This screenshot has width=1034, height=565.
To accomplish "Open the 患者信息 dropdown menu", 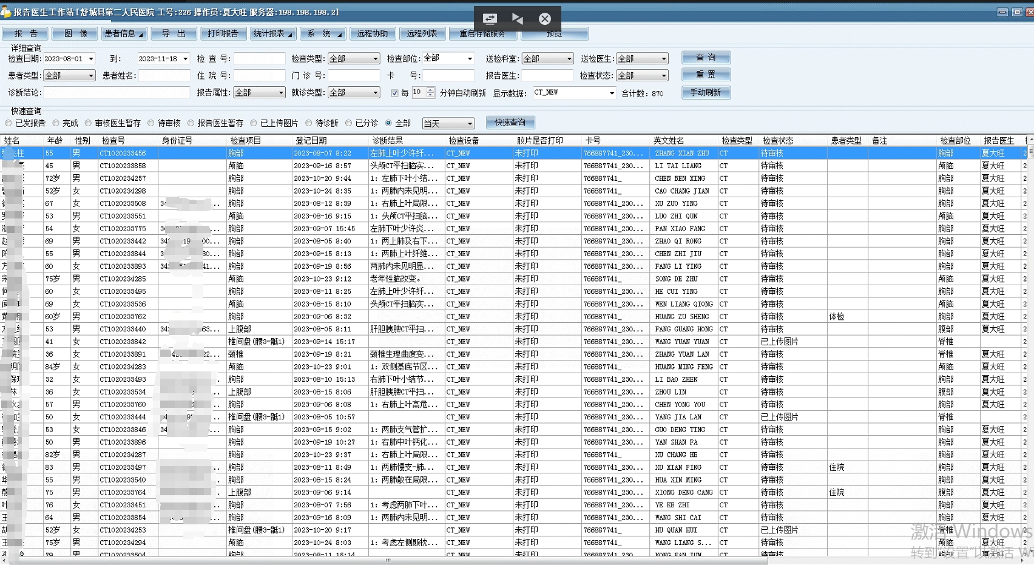I will (x=124, y=34).
